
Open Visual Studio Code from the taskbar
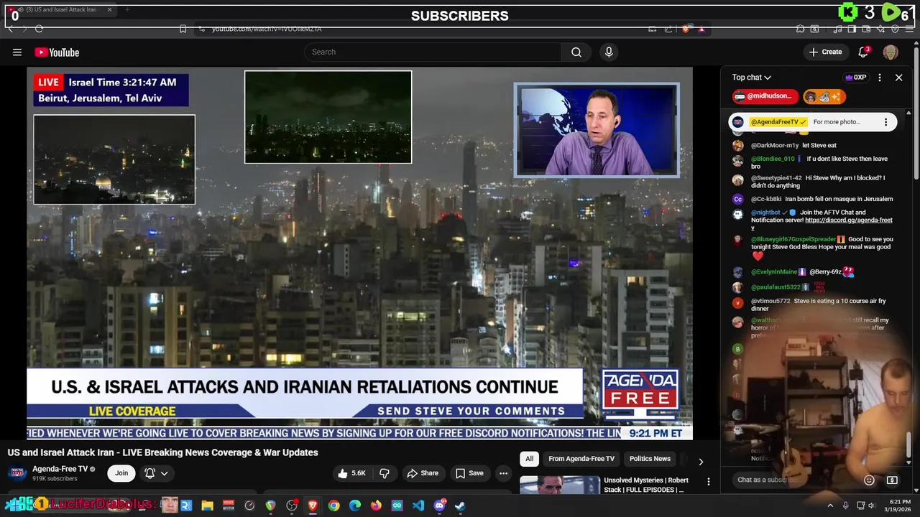(x=418, y=506)
